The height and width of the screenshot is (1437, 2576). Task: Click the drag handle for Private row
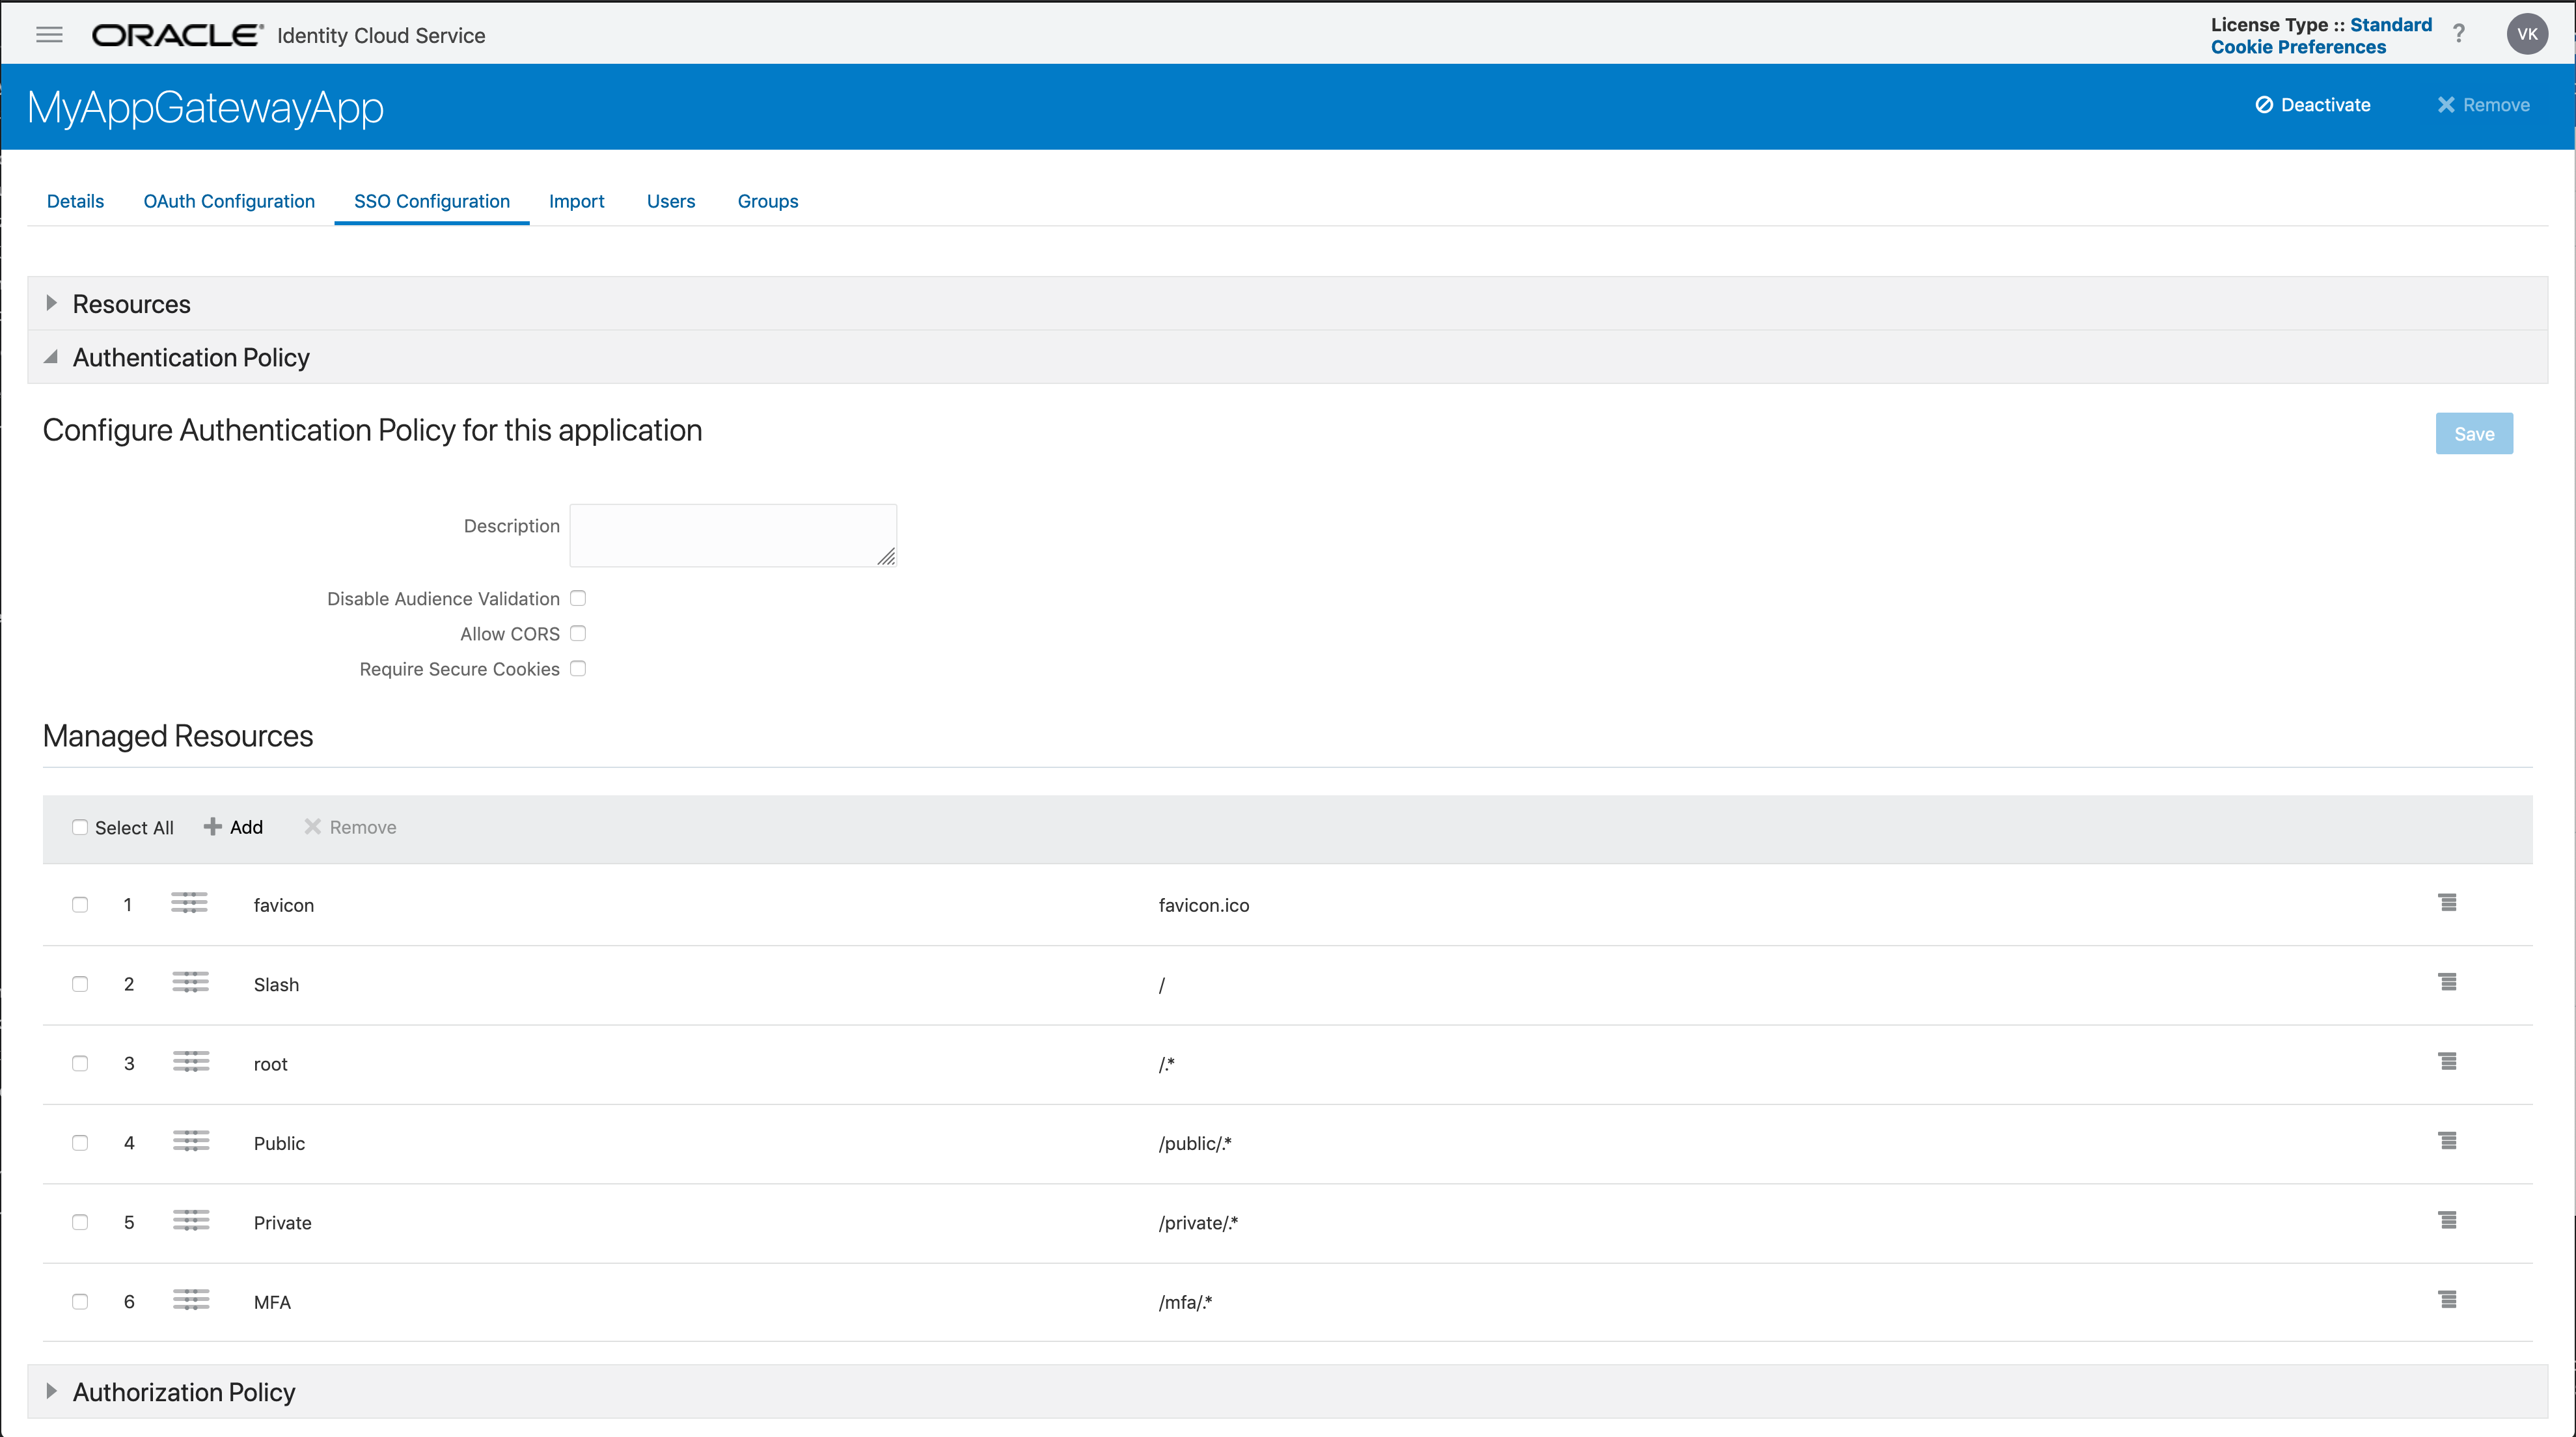pyautogui.click(x=190, y=1221)
